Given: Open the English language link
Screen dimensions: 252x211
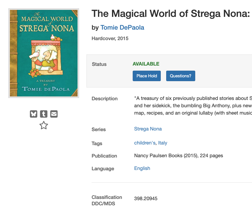Looking at the screenshot, I should pyautogui.click(x=142, y=168).
